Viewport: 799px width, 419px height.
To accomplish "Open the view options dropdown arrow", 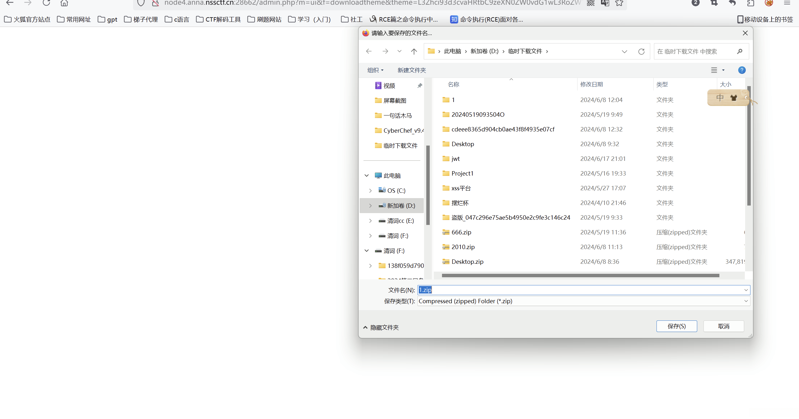I will (x=723, y=70).
